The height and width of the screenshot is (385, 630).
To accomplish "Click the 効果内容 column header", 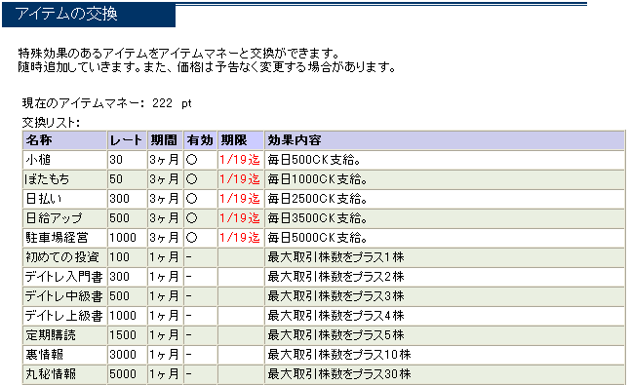I will (x=295, y=140).
